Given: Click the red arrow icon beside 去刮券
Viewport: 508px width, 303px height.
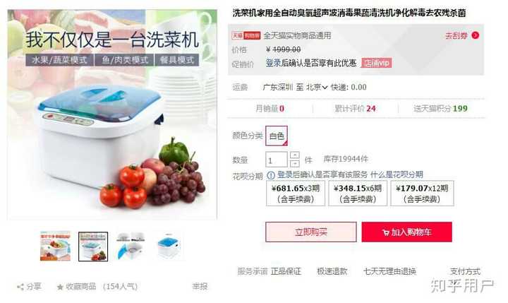Looking at the screenshot, I should (476, 35).
